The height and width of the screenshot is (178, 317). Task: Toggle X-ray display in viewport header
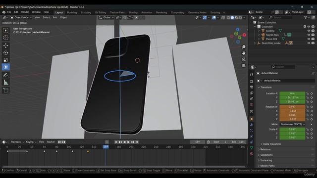tap(223, 18)
